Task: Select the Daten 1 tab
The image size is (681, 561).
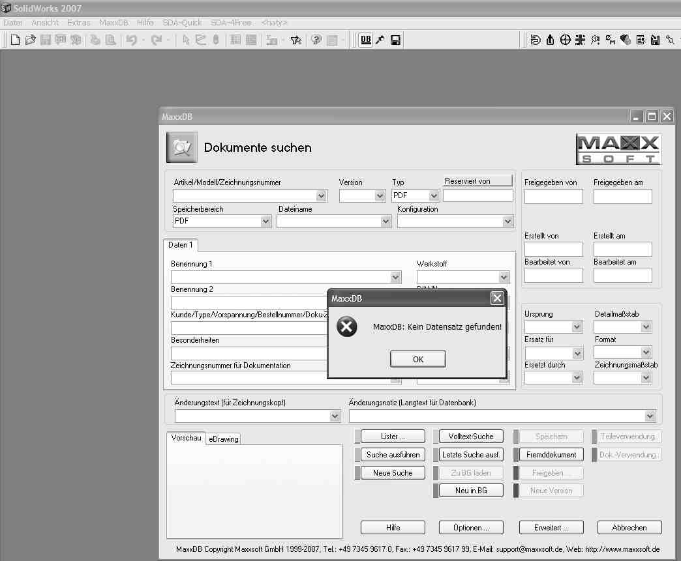Action: [x=181, y=245]
